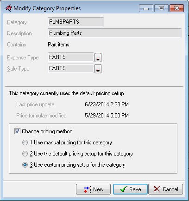Uncheck the Change pricing method checkbox
The height and width of the screenshot is (201, 189).
[x=17, y=131]
